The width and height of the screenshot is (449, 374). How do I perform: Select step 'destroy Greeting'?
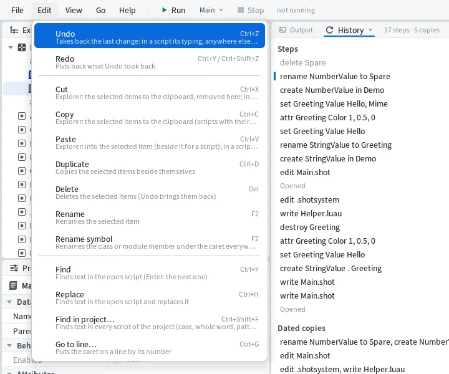(x=309, y=228)
